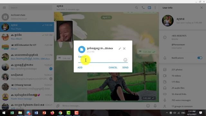Open the chat showing a blogspot link
Viewport: 206px width, 116px height.
[x=27, y=77]
